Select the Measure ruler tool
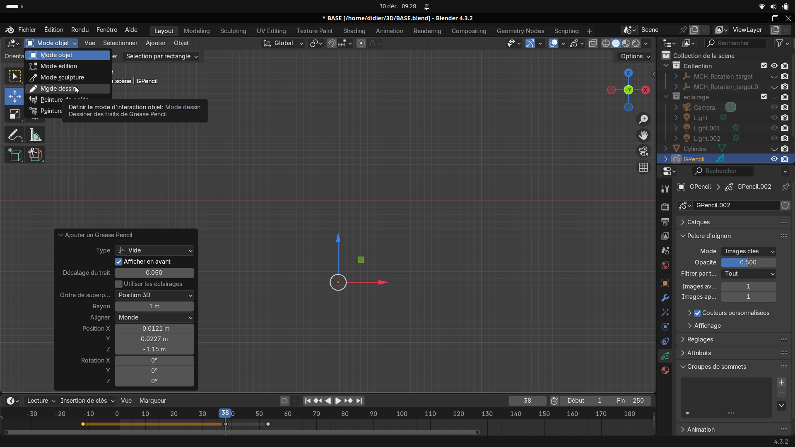This screenshot has height=447, width=795. 35,135
